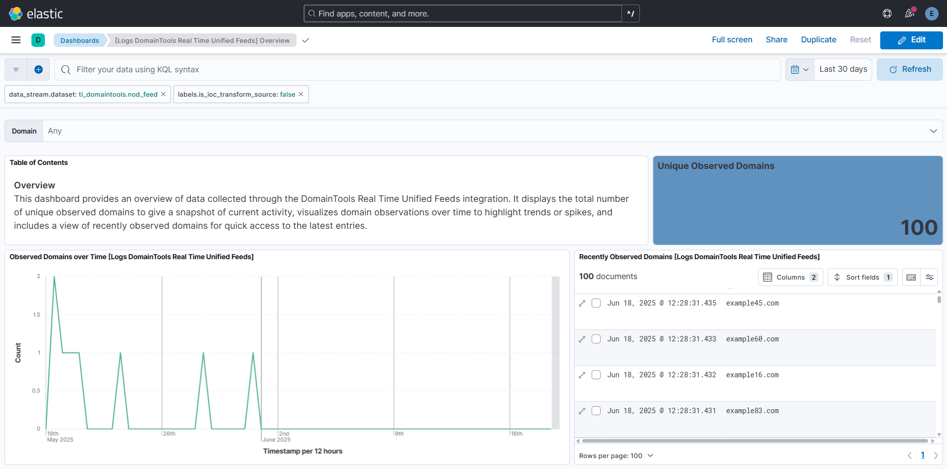Click the example45.com domain cell
The height and width of the screenshot is (469, 947).
tap(752, 303)
